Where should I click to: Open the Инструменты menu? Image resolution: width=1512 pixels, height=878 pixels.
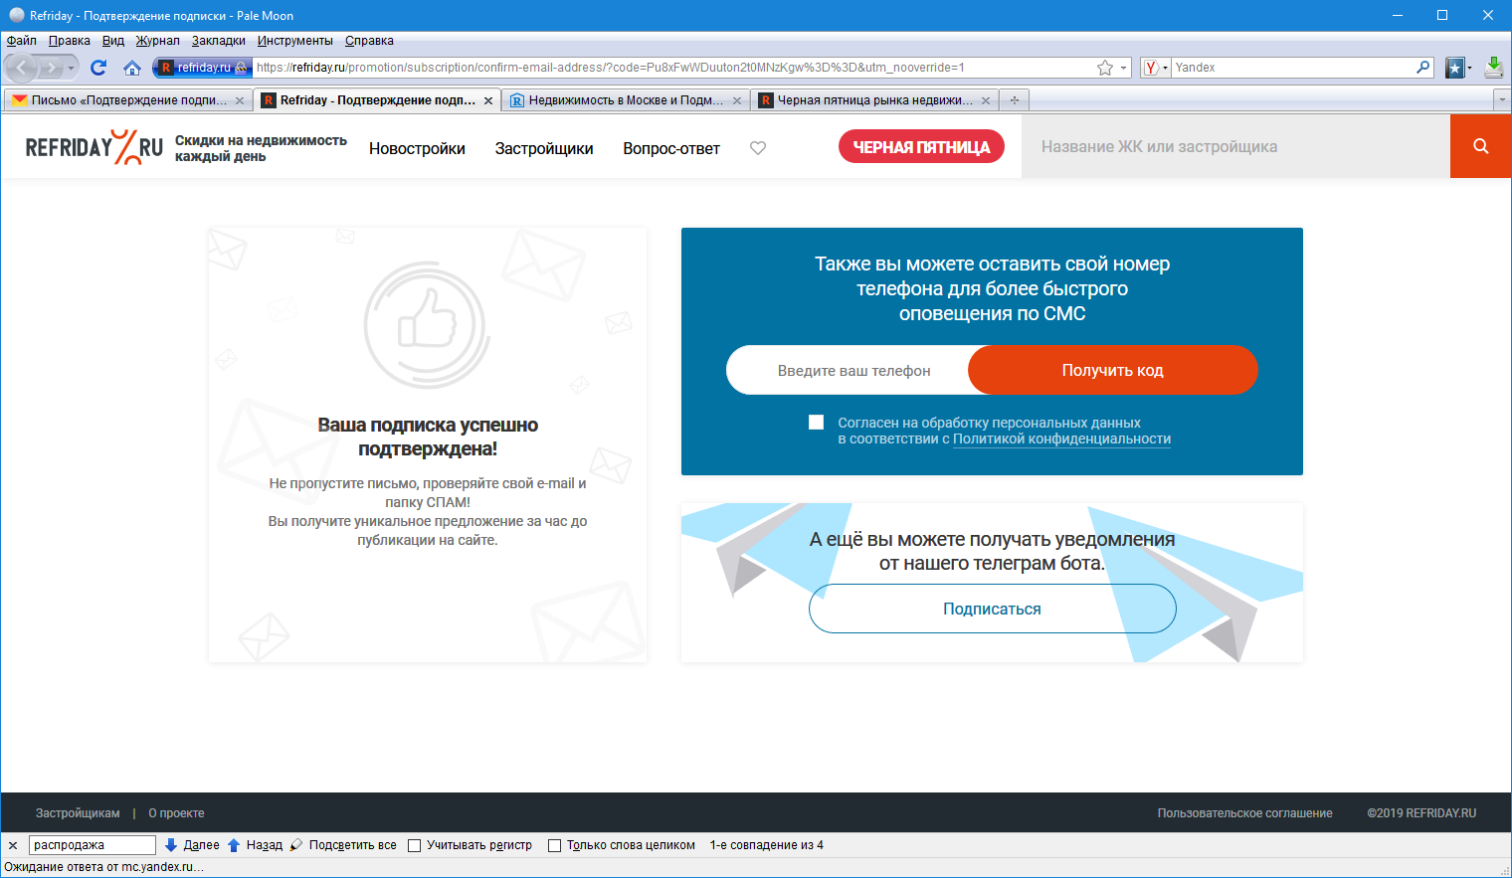coord(295,41)
